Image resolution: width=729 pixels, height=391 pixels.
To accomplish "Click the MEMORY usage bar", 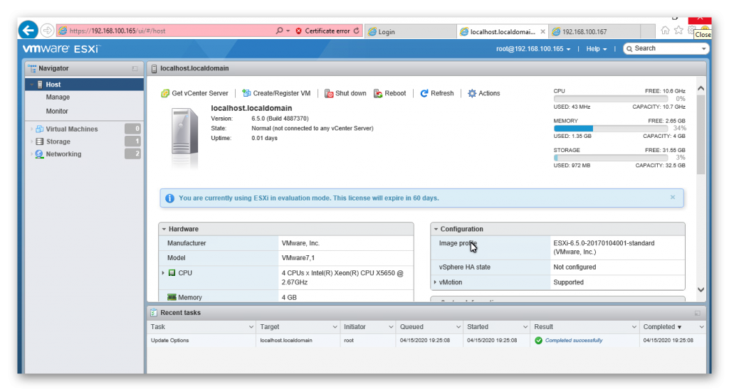I will (610, 128).
